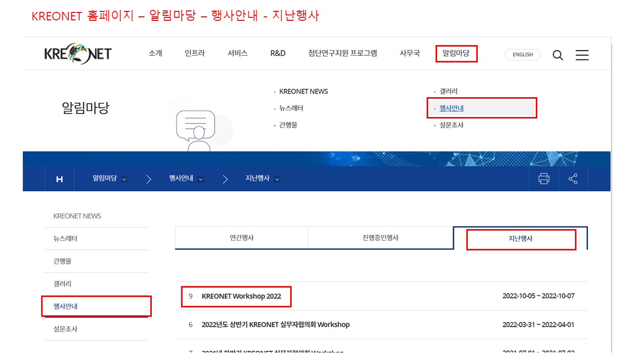Open 첨단연구지원 프로그램 menu
Screen dimensions: 635x357
pyautogui.click(x=342, y=53)
